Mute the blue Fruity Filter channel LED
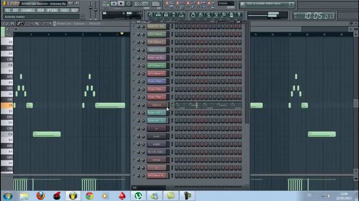The image size is (359, 201). pos(134,81)
